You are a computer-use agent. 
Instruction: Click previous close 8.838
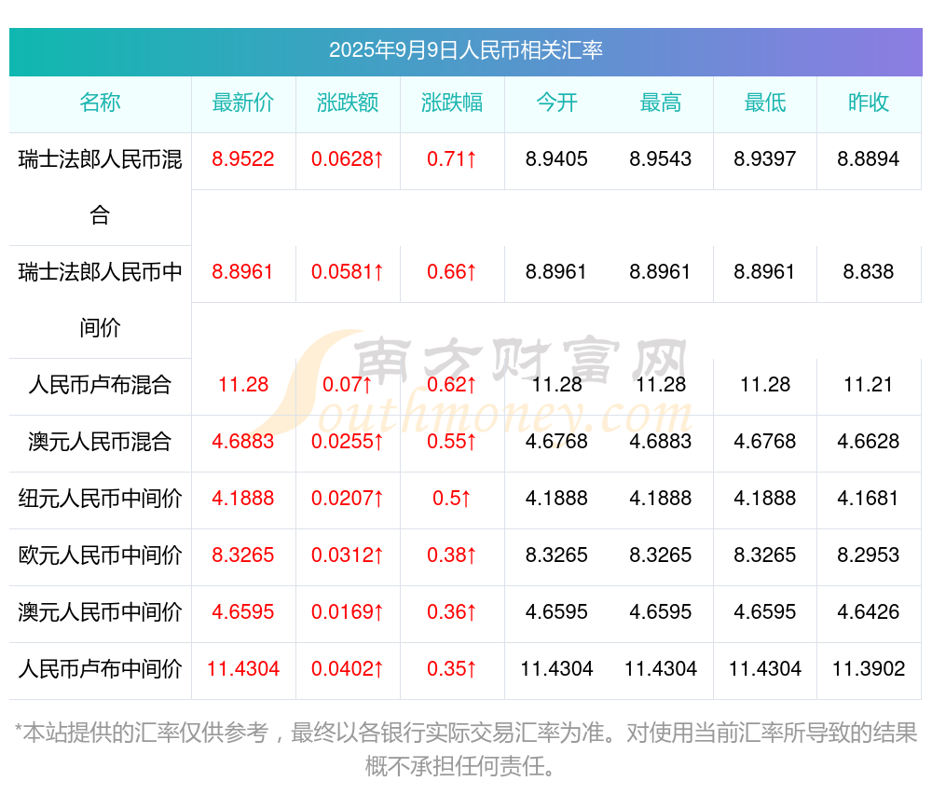point(869,272)
